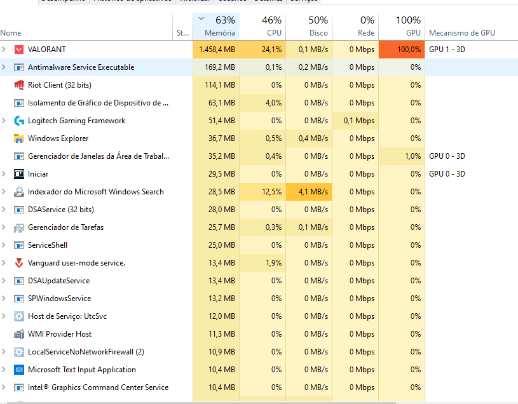Image resolution: width=518 pixels, height=404 pixels.
Task: Click the 169,2 MB memory cell
Action: 216,67
